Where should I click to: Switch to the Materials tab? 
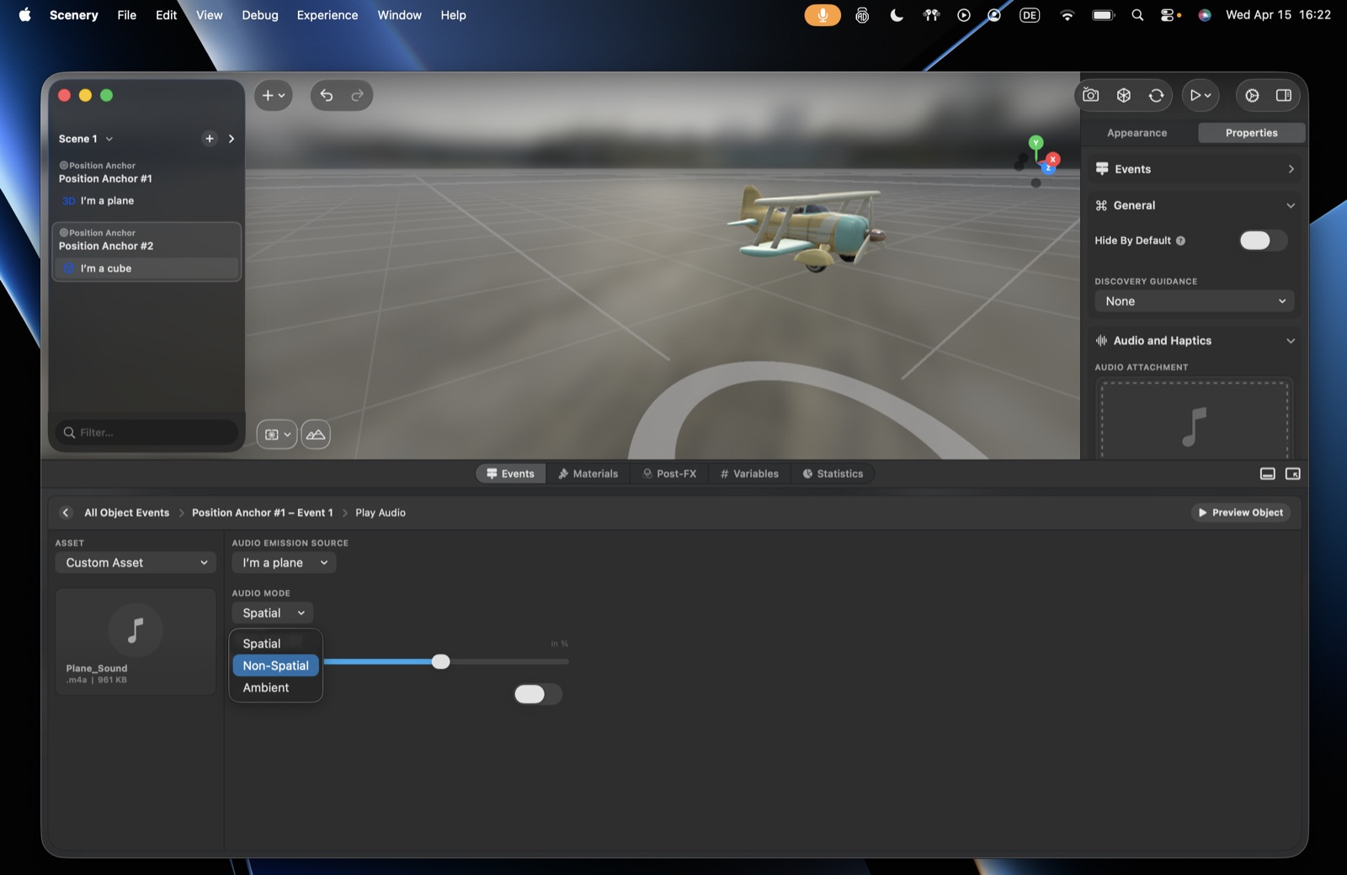588,474
